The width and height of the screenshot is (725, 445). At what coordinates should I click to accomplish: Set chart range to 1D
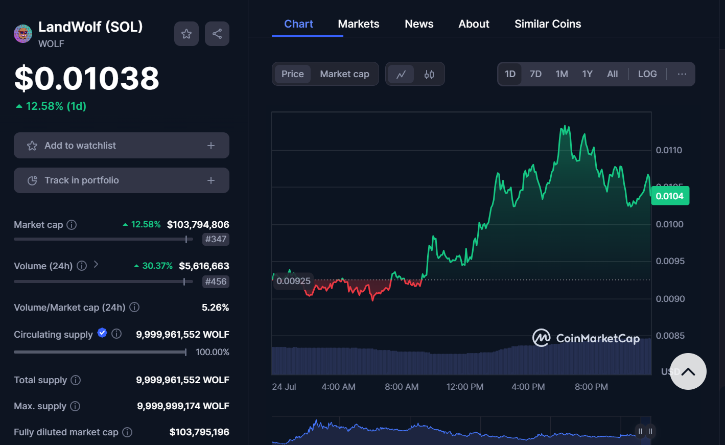point(510,74)
